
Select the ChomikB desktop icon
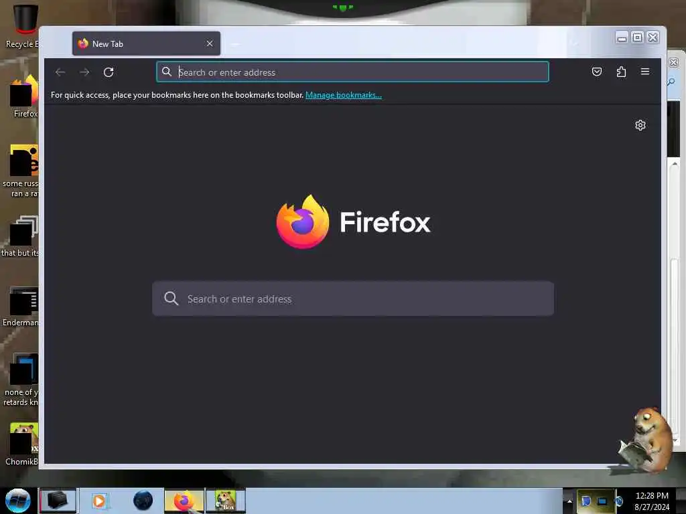click(23, 444)
